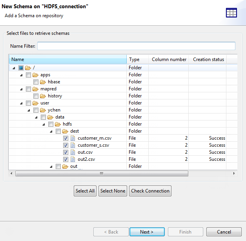246x241 pixels.
Task: Uncheck the out.csv file checkbox
Action: [x=66, y=152]
